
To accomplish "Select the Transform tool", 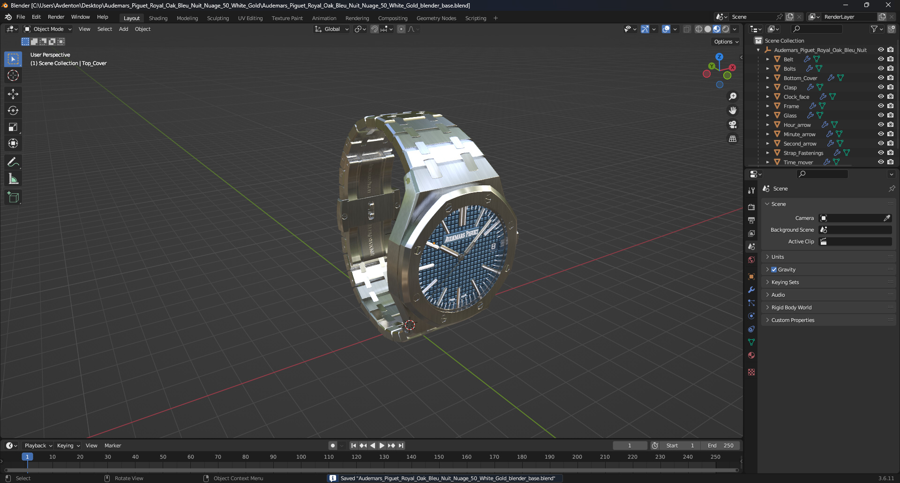I will [13, 143].
